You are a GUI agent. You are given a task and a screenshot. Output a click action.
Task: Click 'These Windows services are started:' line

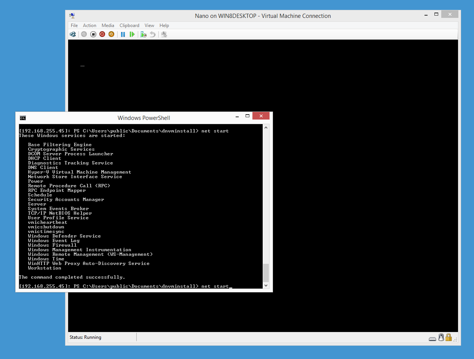(x=72, y=136)
